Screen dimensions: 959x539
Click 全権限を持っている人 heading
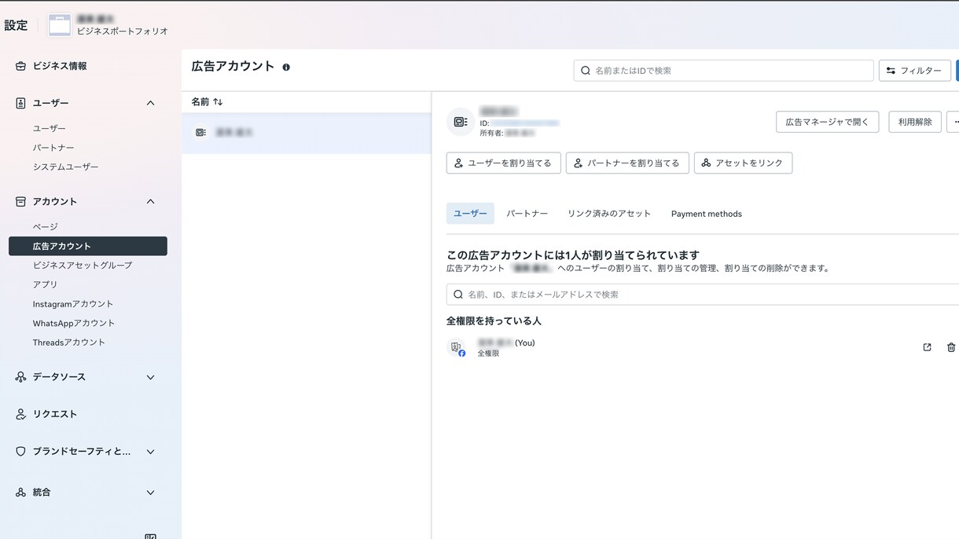(494, 321)
